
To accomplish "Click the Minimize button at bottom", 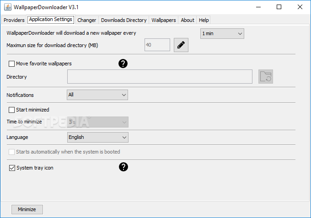I will coord(27,209).
